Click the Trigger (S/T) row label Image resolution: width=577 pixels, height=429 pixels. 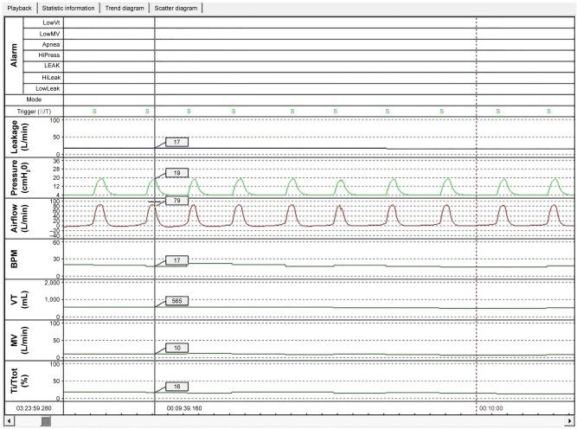tap(34, 112)
